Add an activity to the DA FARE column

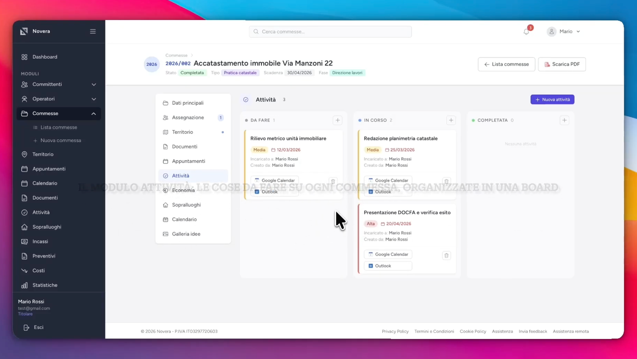[x=338, y=120]
